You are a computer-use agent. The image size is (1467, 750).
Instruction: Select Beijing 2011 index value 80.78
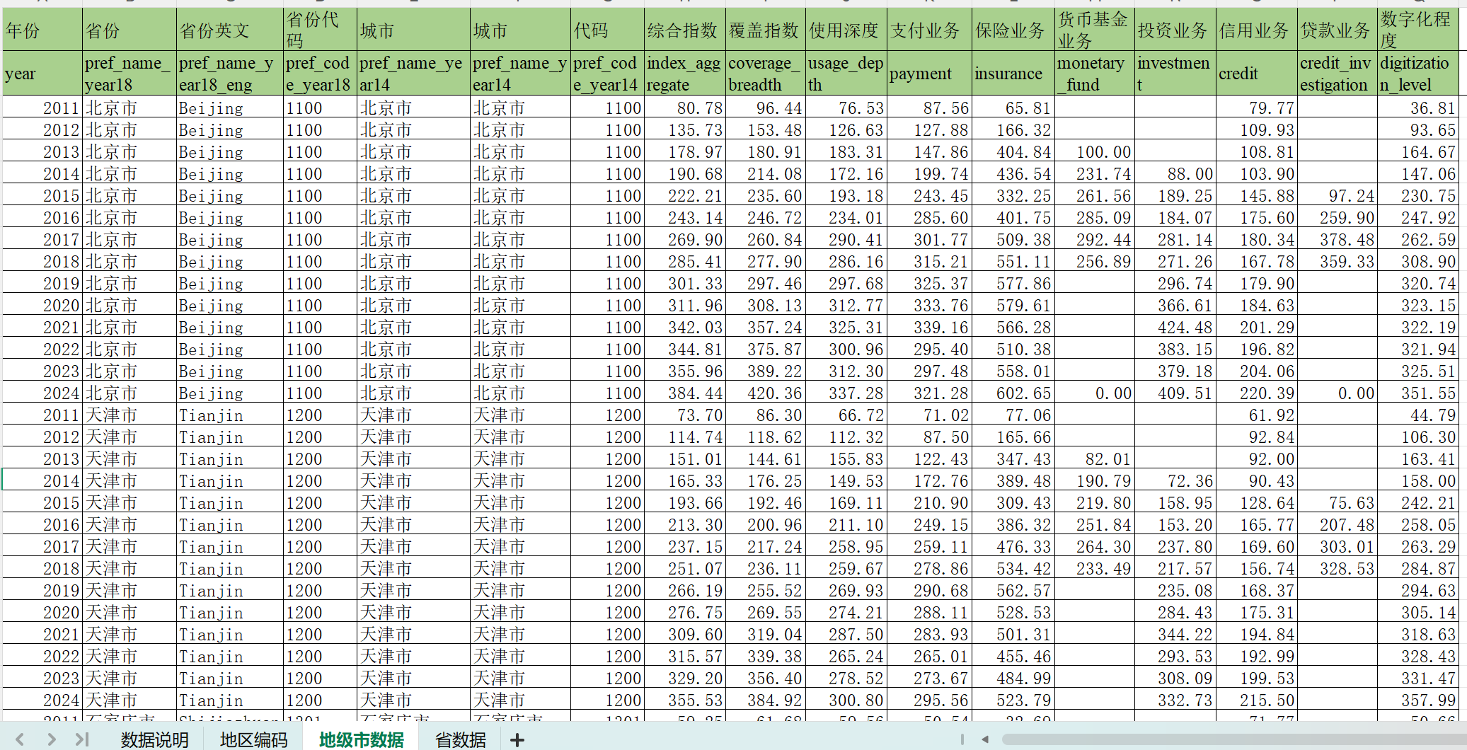[684, 108]
